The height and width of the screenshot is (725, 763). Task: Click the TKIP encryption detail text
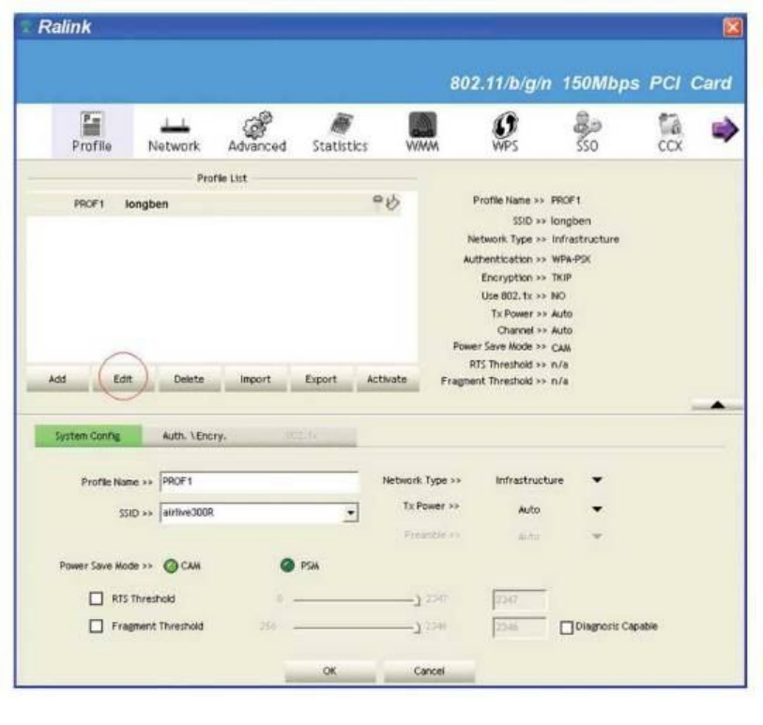561,278
